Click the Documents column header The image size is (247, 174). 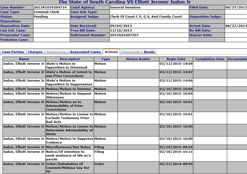tap(237, 59)
